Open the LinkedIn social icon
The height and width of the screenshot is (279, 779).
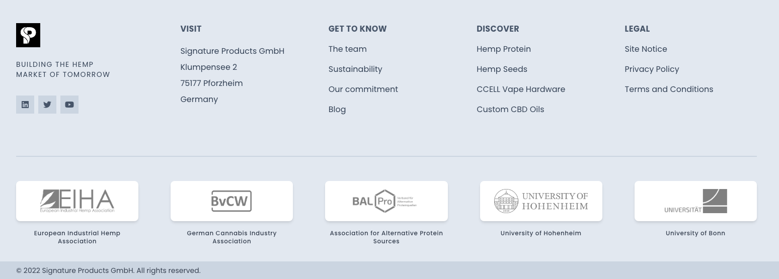point(25,105)
